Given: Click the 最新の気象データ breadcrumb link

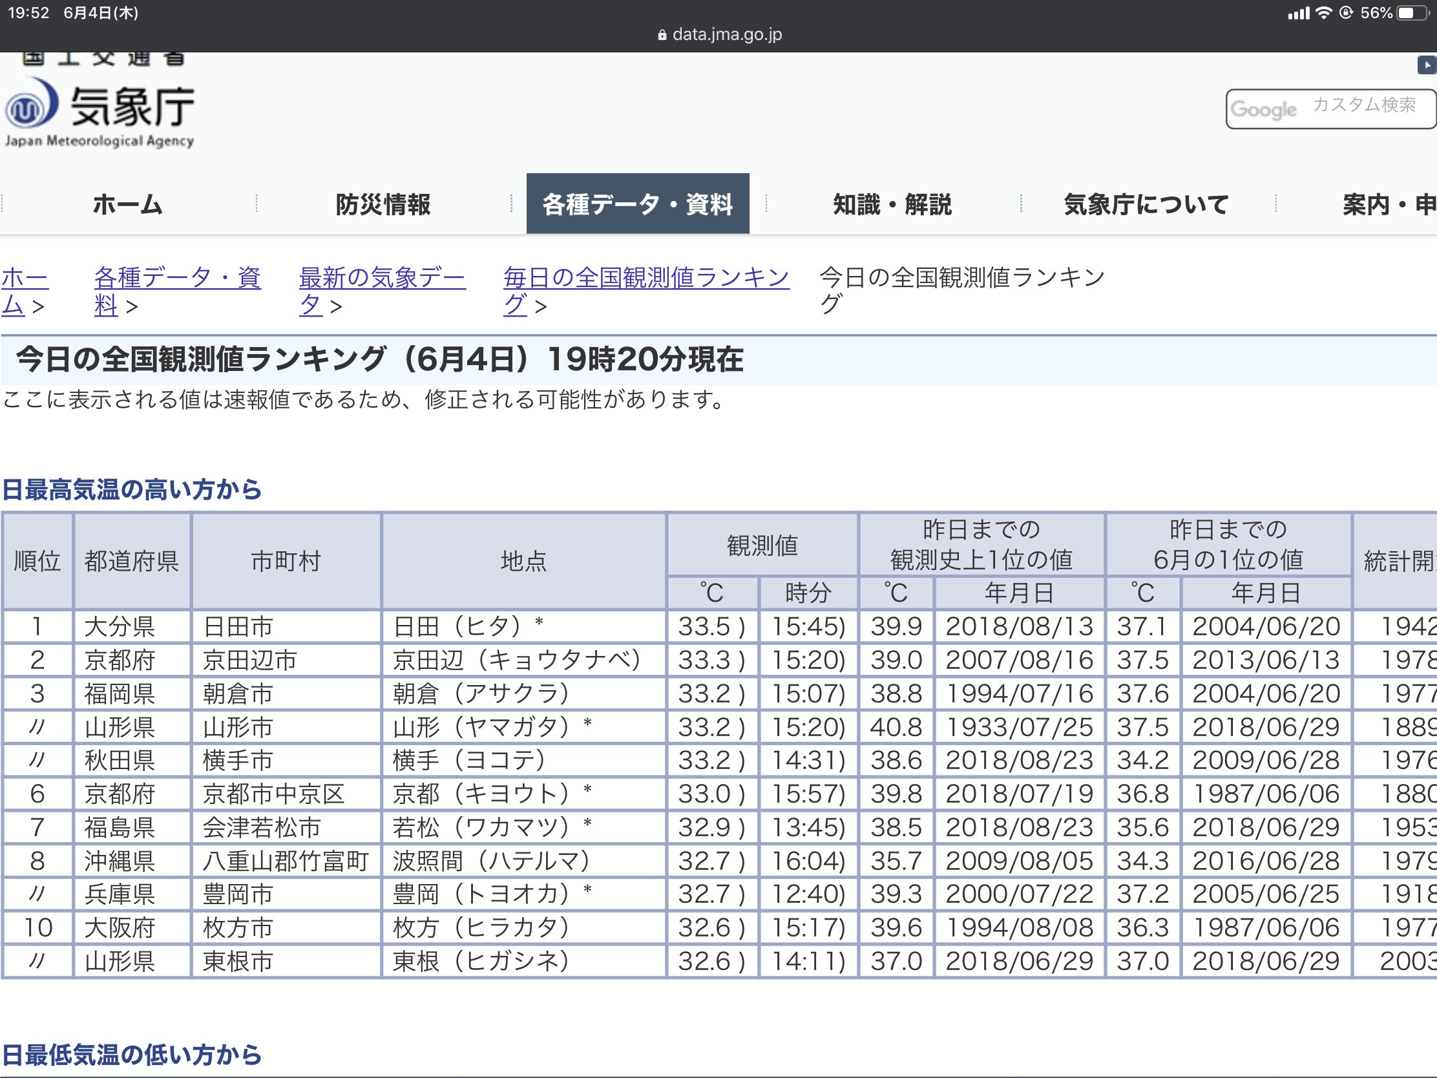Looking at the screenshot, I should (381, 278).
